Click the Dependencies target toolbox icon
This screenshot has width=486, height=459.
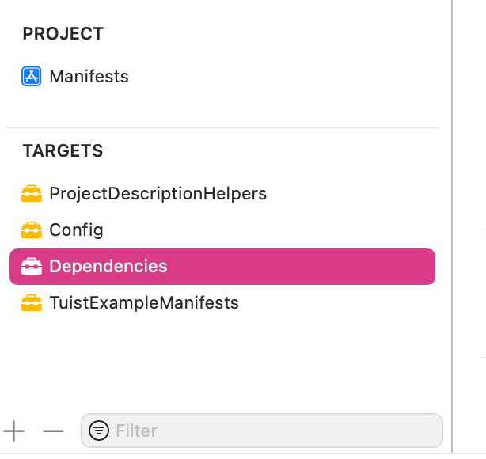pos(32,267)
